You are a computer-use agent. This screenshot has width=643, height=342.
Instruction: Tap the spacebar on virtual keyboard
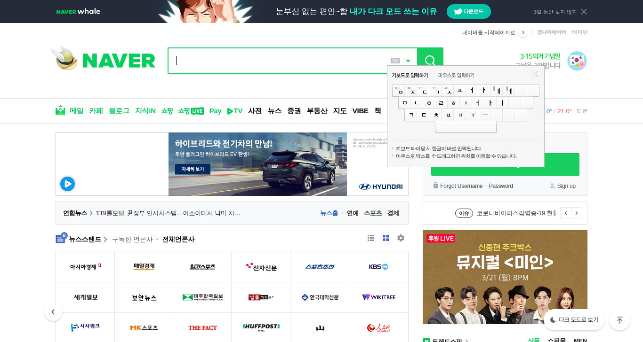pyautogui.click(x=466, y=127)
